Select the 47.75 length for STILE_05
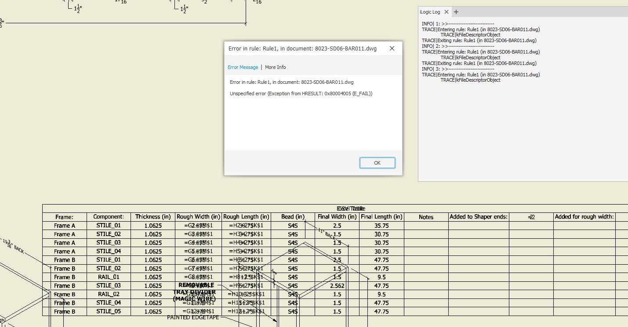This screenshot has height=327, width=628. tap(381, 312)
